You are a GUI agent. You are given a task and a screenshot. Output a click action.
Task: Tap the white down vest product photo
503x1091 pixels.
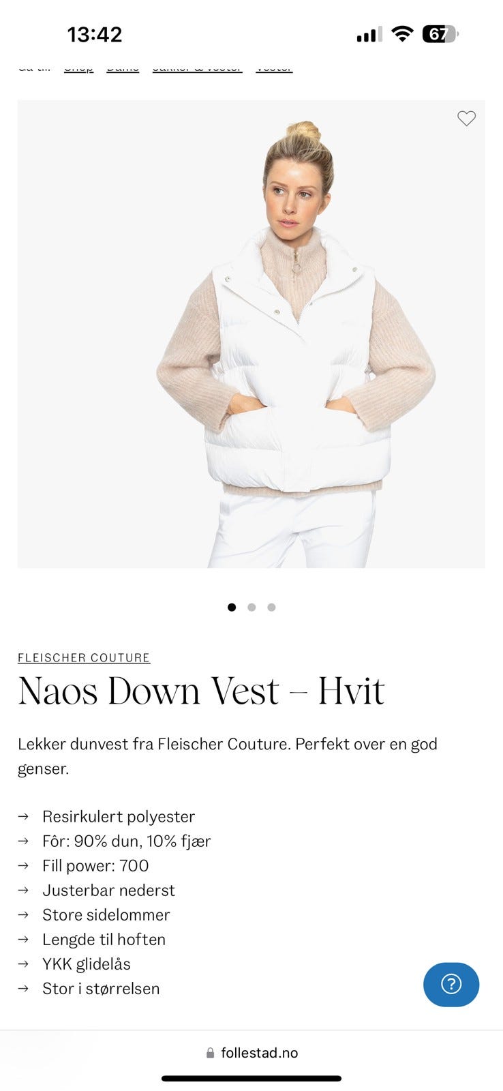pyautogui.click(x=251, y=334)
